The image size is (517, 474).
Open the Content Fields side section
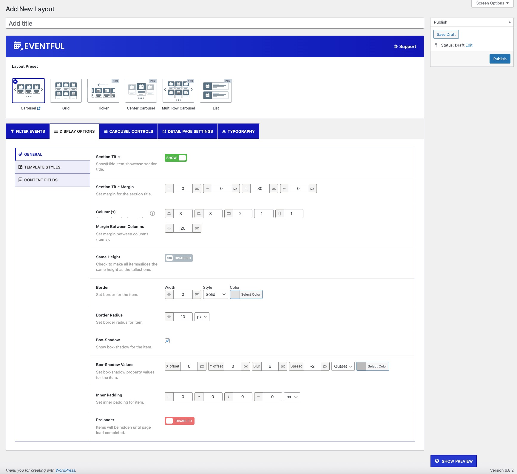click(53, 180)
